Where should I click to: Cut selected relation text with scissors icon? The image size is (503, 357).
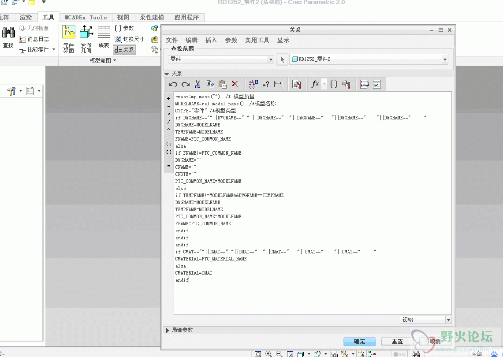[197, 84]
